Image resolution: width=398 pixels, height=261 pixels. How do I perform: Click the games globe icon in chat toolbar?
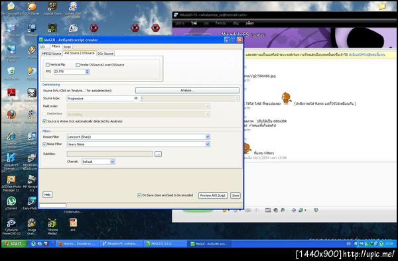click(x=275, y=210)
